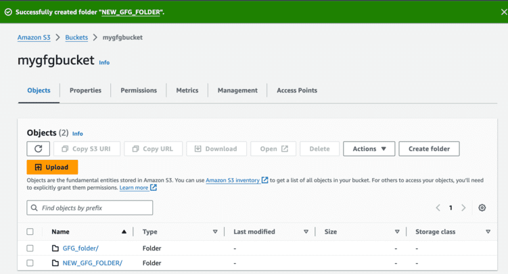Click the folder icon beside NEW_GFG_FOLDER/

[55, 263]
